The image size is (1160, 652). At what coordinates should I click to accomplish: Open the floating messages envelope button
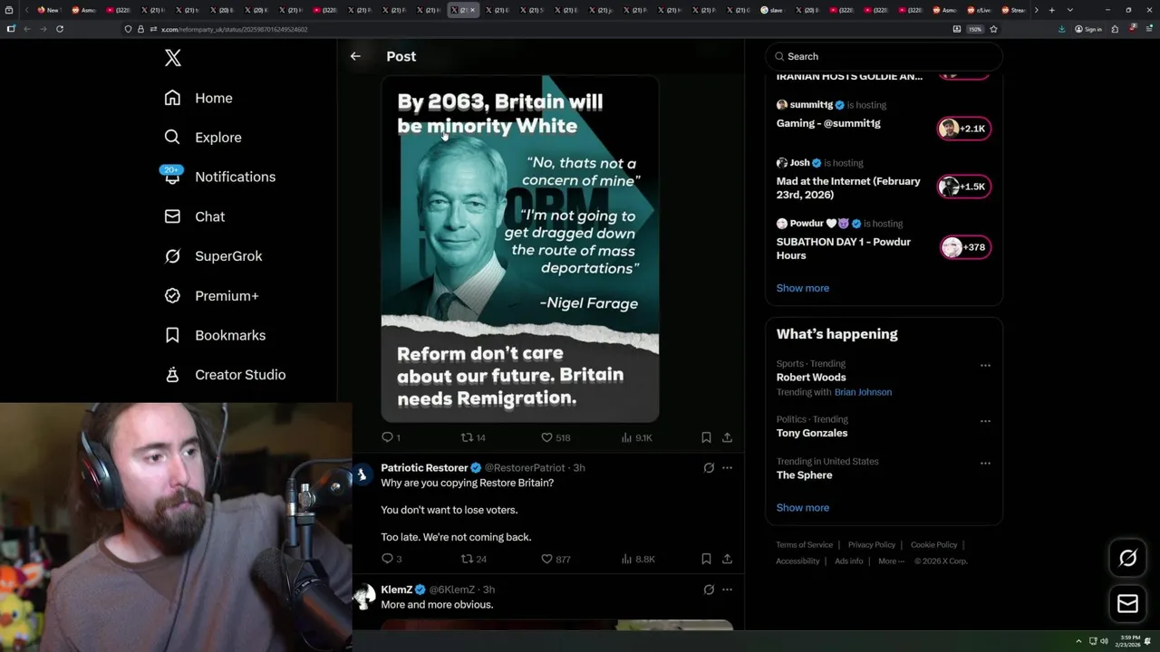click(x=1127, y=604)
